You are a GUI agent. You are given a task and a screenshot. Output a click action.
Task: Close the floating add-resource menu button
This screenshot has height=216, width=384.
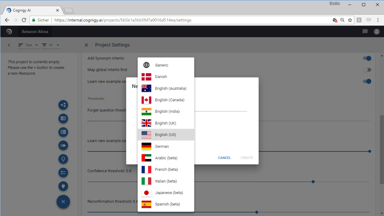click(63, 202)
